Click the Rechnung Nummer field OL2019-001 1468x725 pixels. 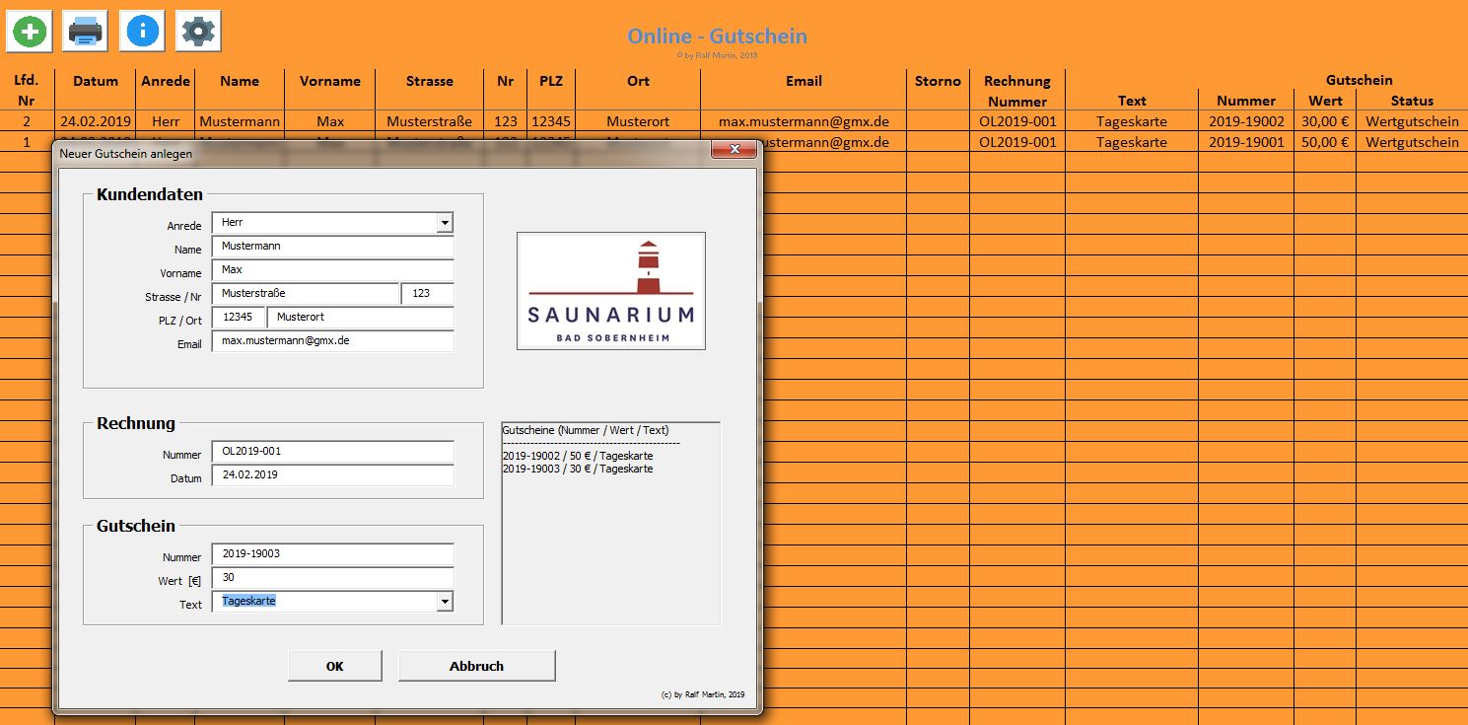coord(331,452)
